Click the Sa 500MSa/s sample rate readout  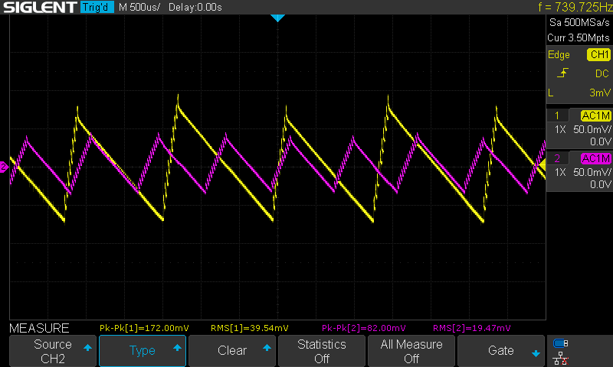click(x=579, y=23)
